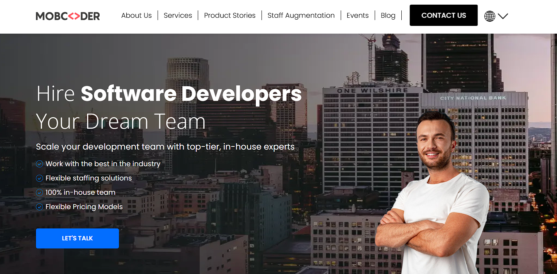Click 100% in-house team text
Image resolution: width=557 pixels, height=274 pixels.
click(x=80, y=192)
